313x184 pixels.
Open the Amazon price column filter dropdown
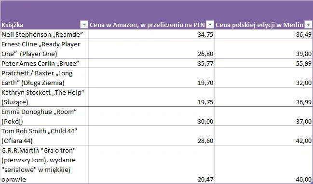coord(210,25)
